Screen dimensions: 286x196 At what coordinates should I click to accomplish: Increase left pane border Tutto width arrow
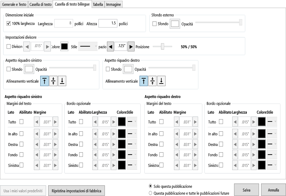pyautogui.click(x=114, y=122)
